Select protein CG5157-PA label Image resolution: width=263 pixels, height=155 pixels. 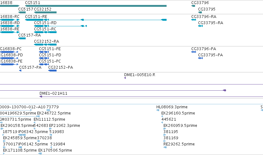tap(30, 67)
